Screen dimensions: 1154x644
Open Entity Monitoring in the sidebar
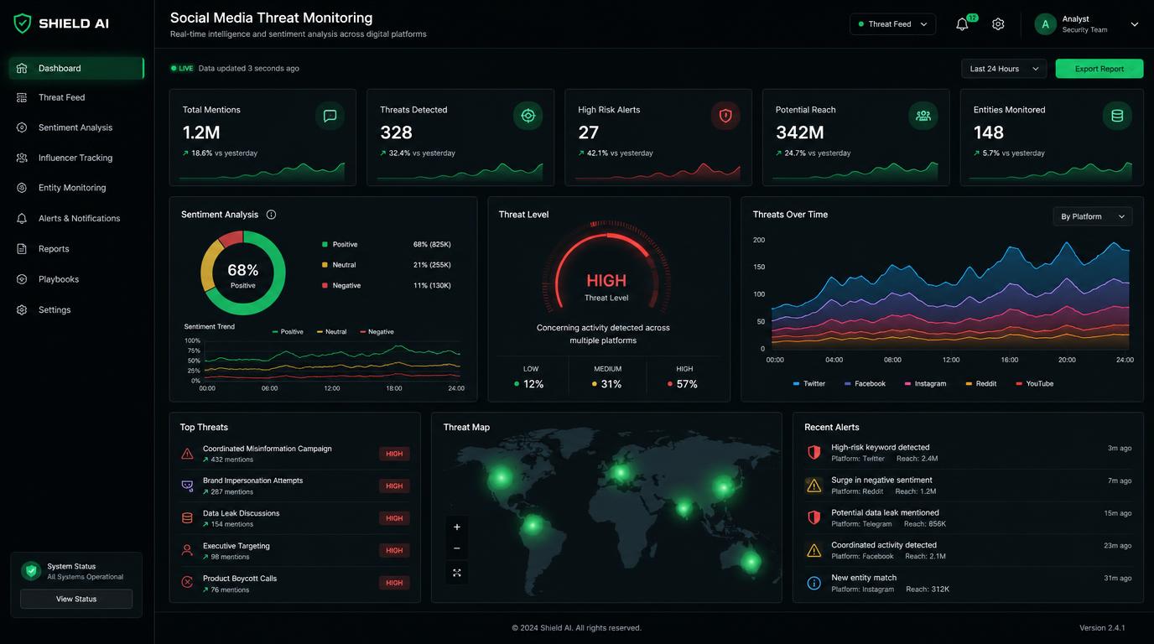point(76,188)
